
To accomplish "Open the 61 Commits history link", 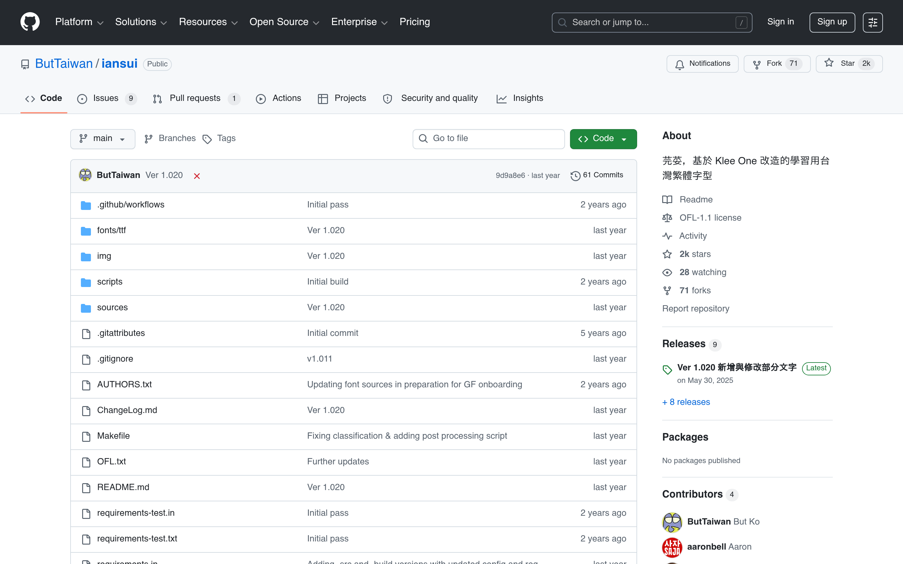I will 597,175.
